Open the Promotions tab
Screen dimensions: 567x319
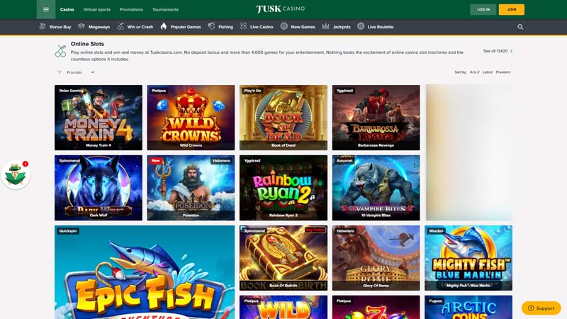(131, 9)
